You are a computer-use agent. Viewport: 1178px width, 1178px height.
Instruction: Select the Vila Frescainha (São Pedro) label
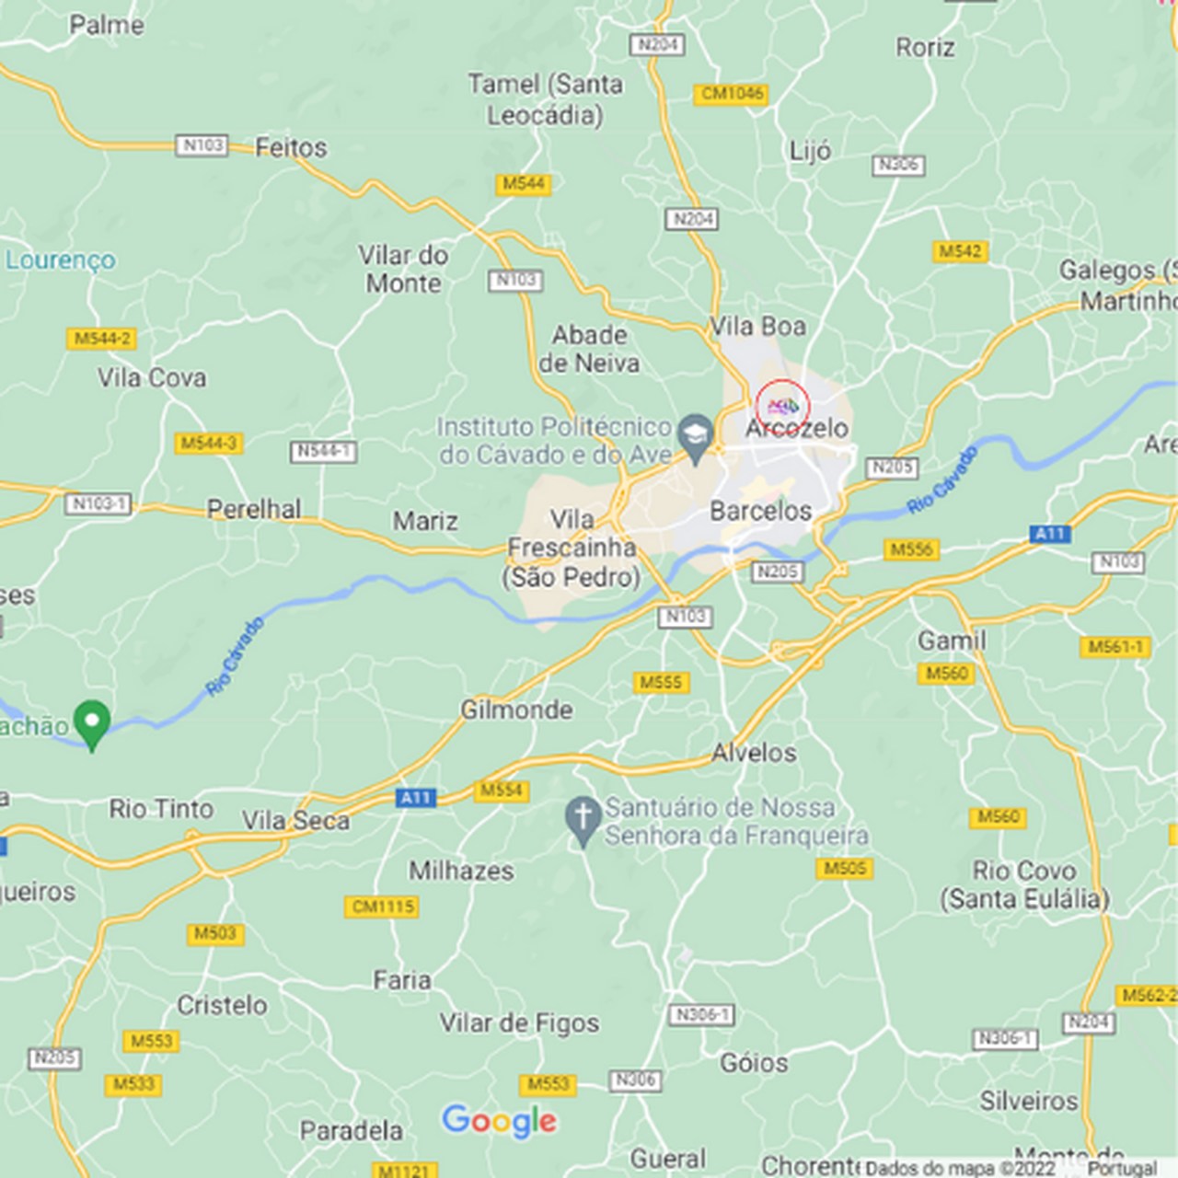tap(572, 549)
